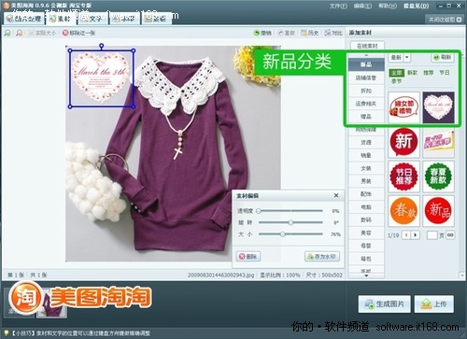467x339 pixels.
Task: Select the 箱包 category
Action: pyautogui.click(x=366, y=259)
